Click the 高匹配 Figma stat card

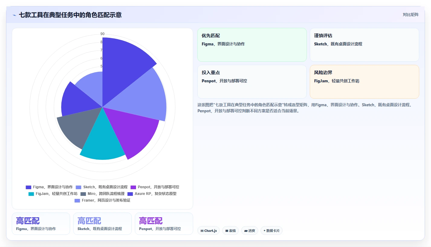point(41,224)
